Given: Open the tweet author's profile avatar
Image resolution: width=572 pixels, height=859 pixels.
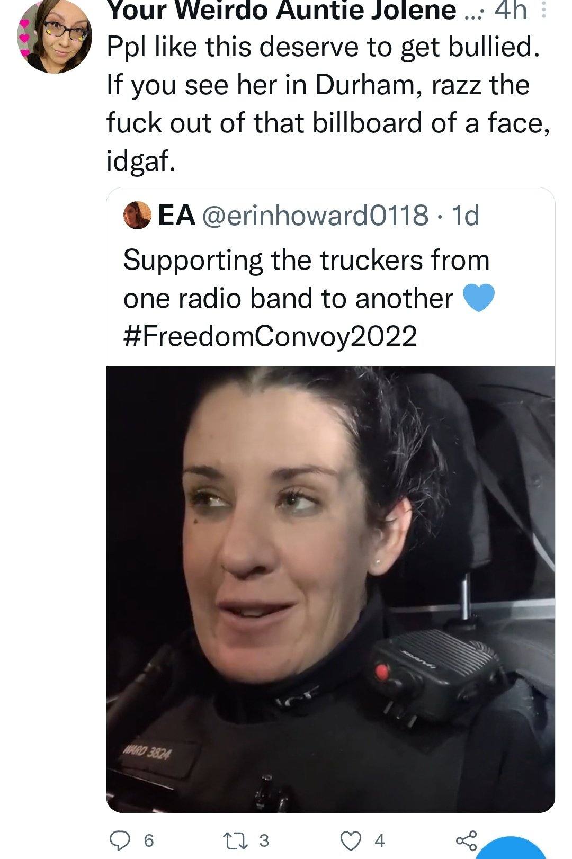Looking at the screenshot, I should (54, 37).
